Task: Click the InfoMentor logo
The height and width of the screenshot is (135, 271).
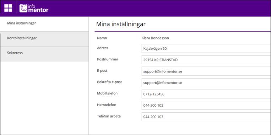Action: point(34,8)
